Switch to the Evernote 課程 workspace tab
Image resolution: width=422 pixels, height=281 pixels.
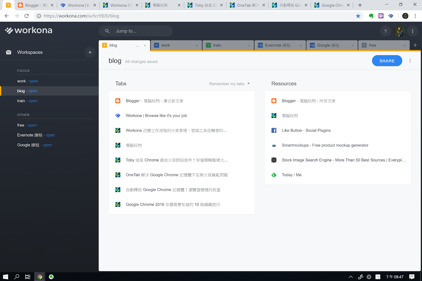(x=280, y=45)
